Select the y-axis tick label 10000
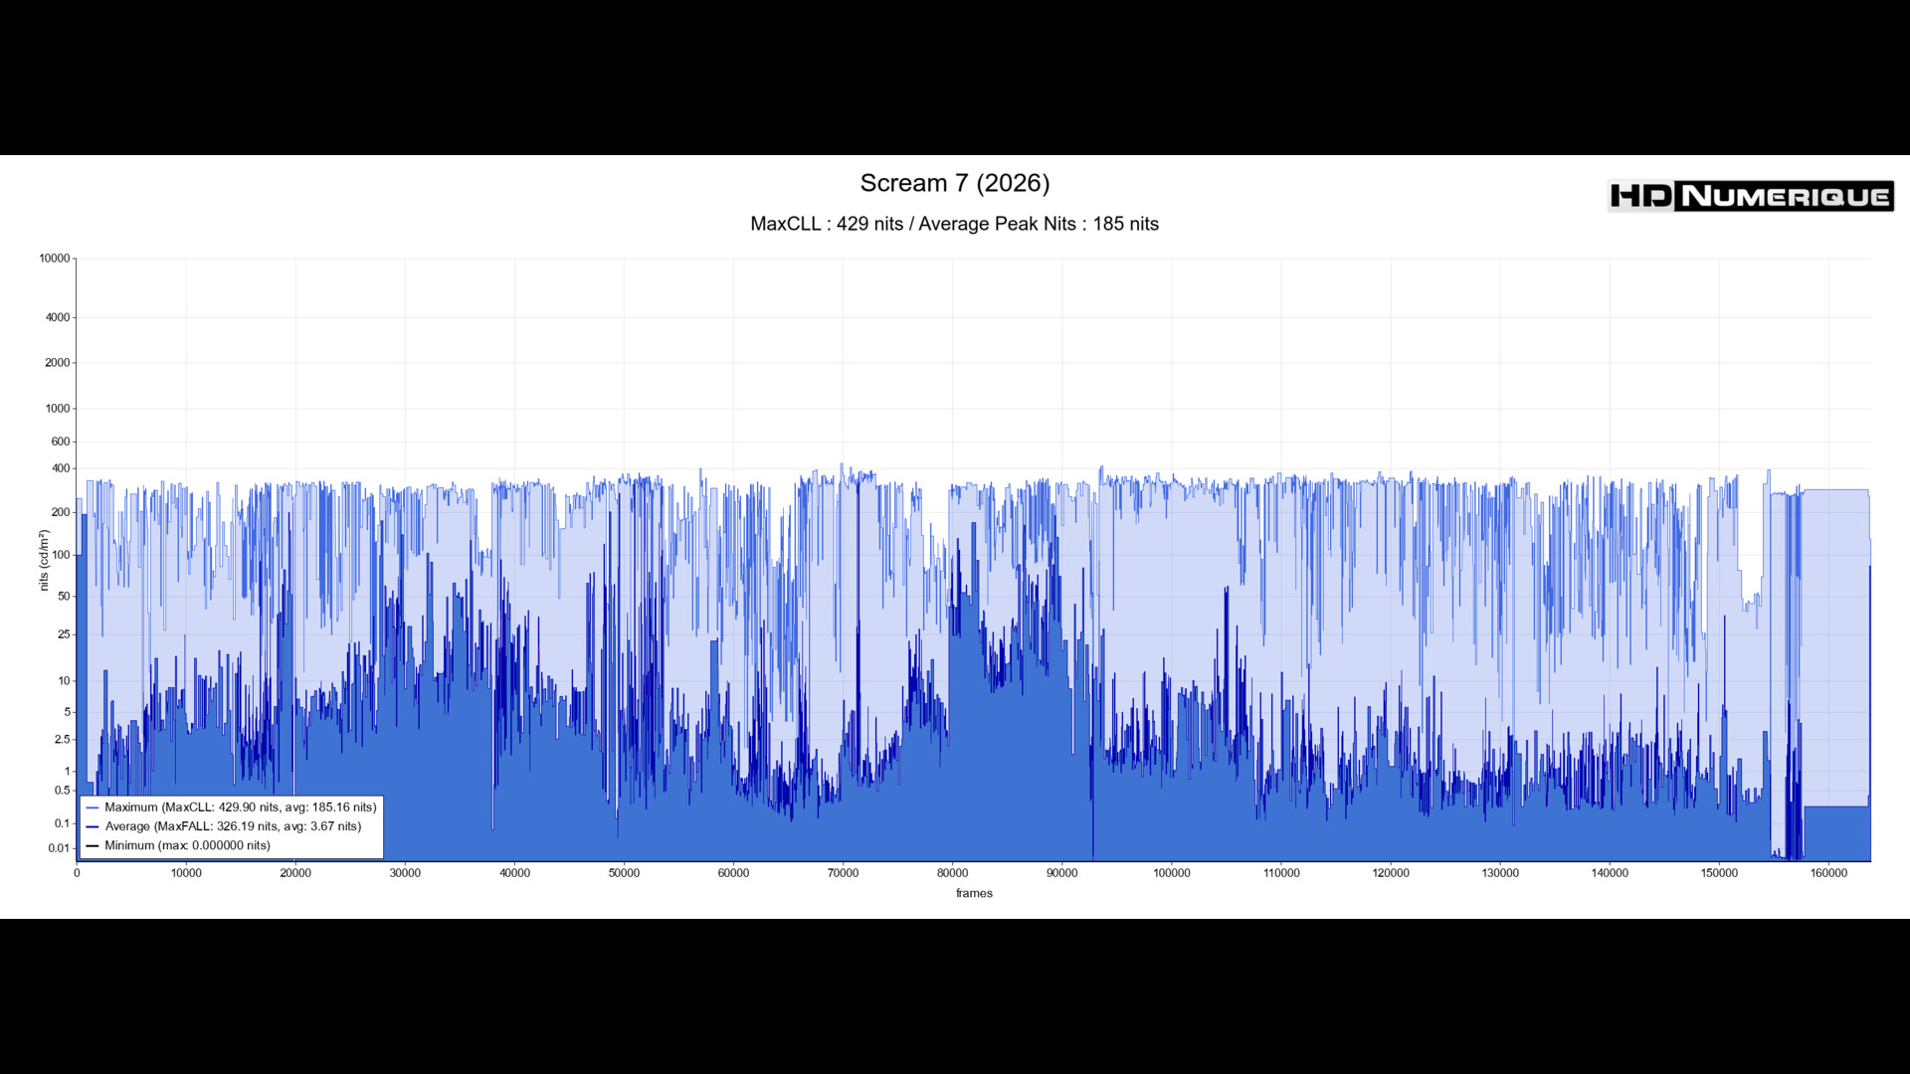Screen dimensions: 1910x1074 [55, 259]
